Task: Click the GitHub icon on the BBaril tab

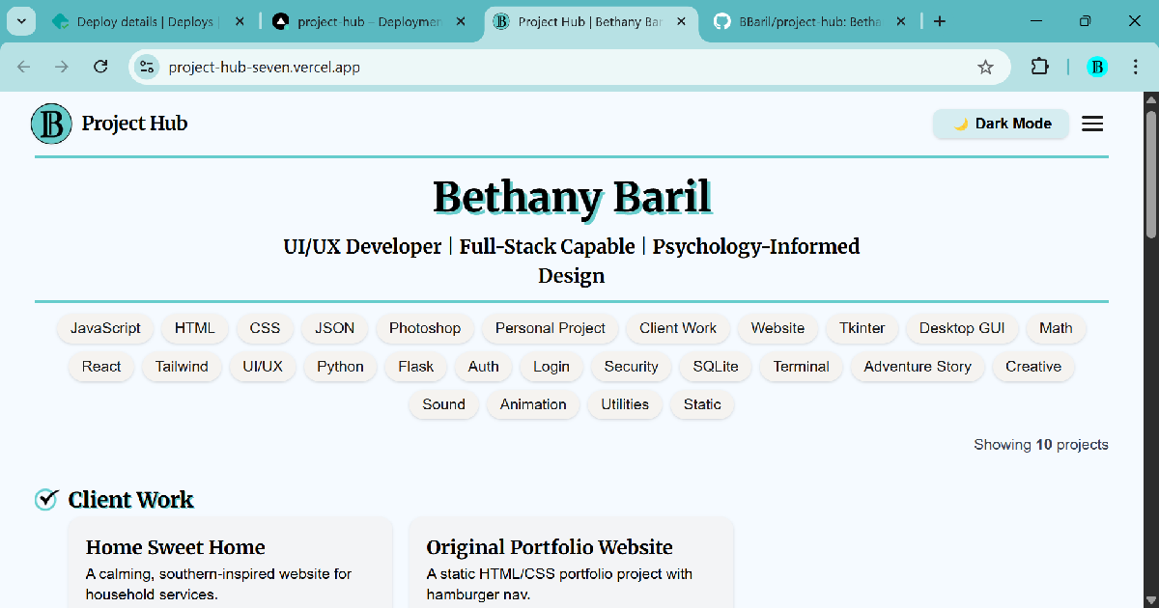Action: 721,19
